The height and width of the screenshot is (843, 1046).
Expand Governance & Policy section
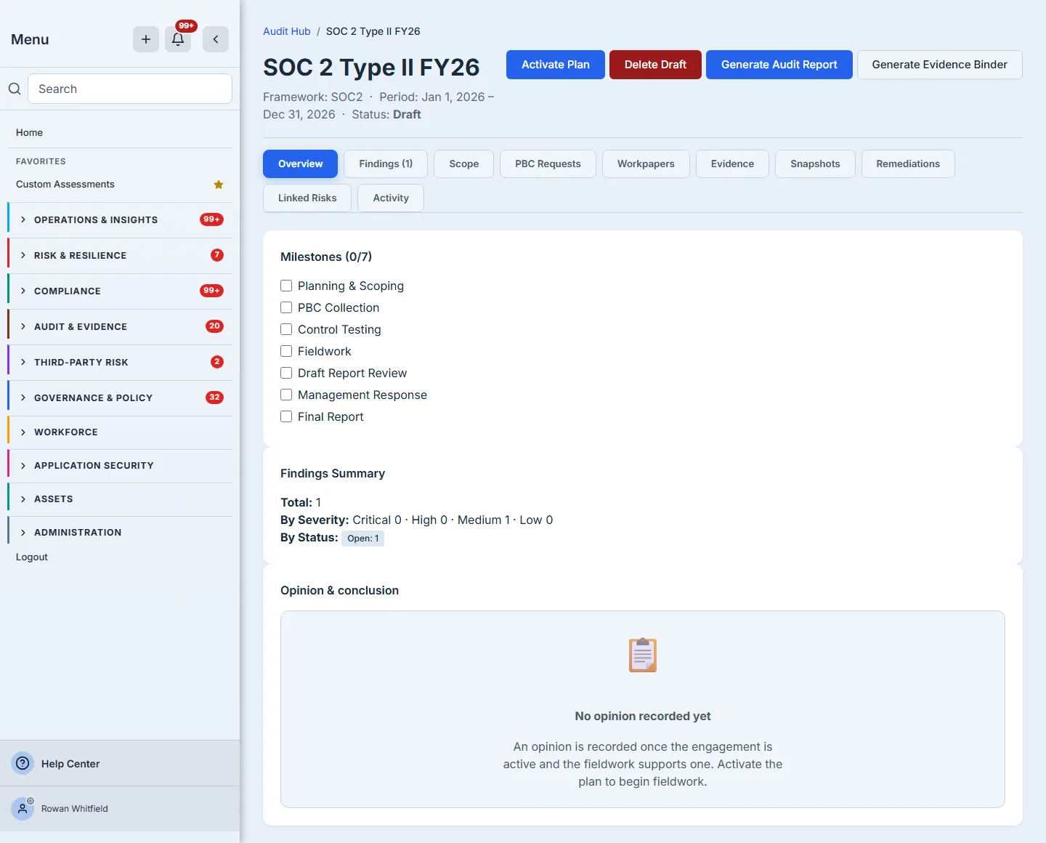120,398
